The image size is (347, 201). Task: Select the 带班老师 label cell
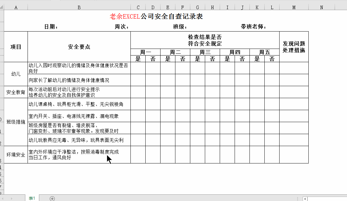[x=254, y=27]
